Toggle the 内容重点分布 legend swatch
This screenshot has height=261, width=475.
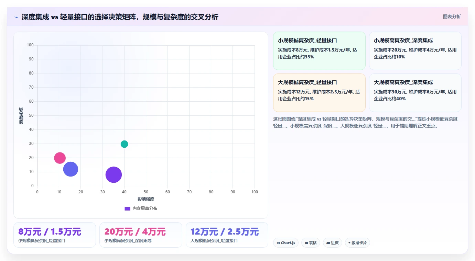pos(127,208)
